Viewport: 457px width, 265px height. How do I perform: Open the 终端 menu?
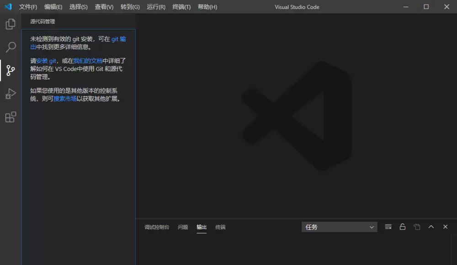coord(181,6)
